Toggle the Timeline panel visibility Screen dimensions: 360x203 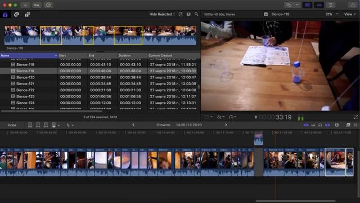(319, 5)
